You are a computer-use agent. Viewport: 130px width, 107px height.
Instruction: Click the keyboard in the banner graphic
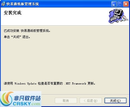coord(113,19)
